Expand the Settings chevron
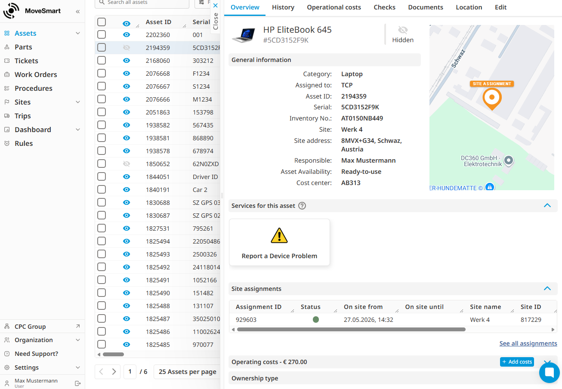This screenshot has height=389, width=562. [78, 367]
